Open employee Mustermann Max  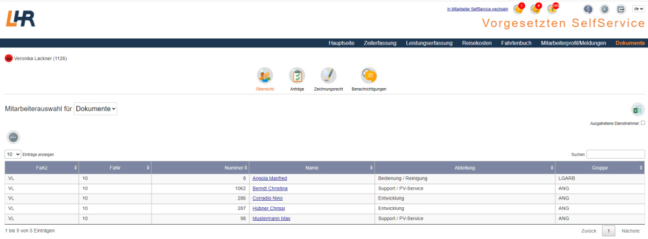271,218
